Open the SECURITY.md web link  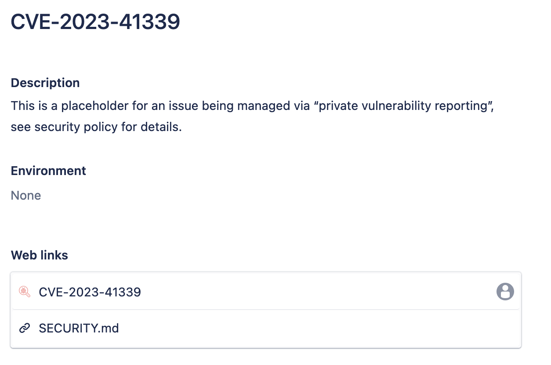[x=79, y=328]
